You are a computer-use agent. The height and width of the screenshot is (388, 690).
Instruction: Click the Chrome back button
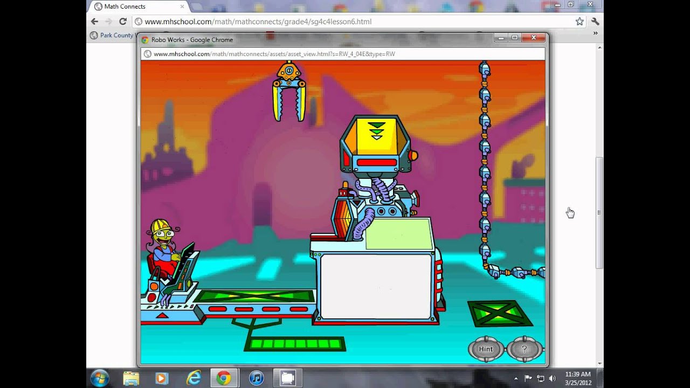95,22
